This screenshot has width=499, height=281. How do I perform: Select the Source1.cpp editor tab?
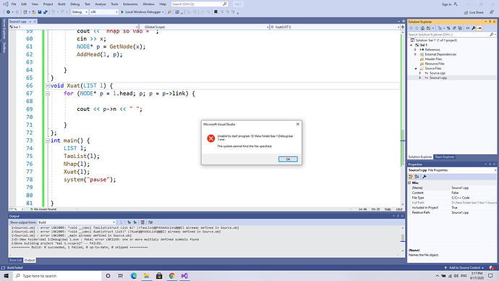(x=18, y=21)
